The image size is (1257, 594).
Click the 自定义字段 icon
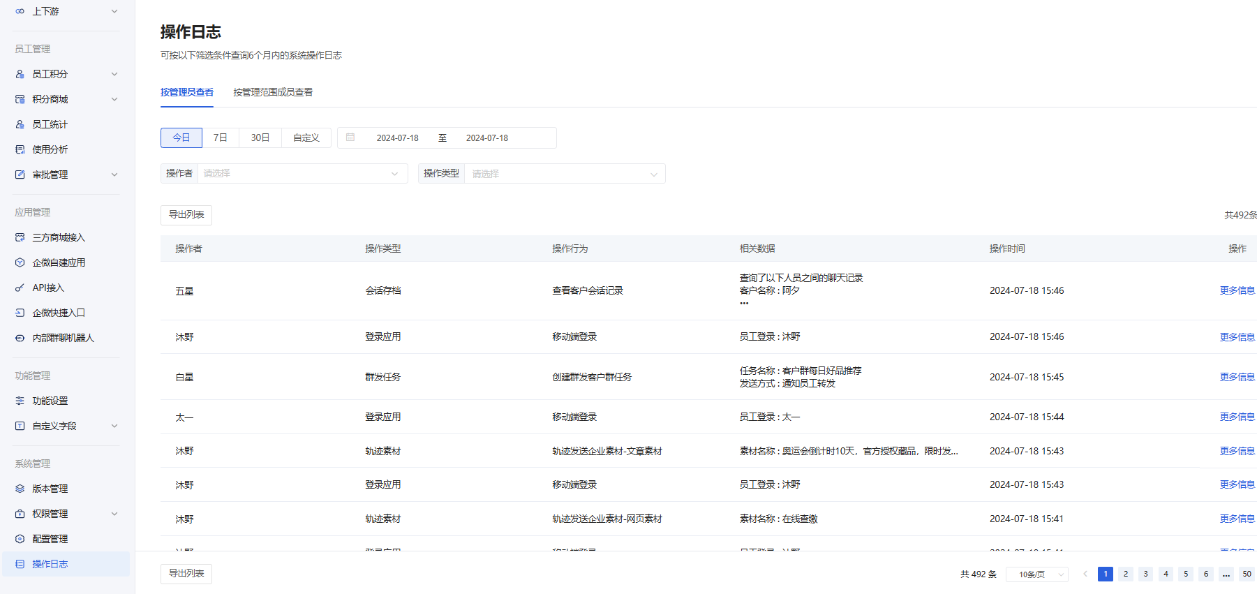pyautogui.click(x=20, y=426)
